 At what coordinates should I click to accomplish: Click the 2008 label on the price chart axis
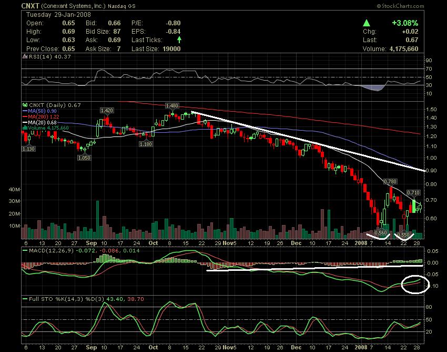[x=361, y=243]
